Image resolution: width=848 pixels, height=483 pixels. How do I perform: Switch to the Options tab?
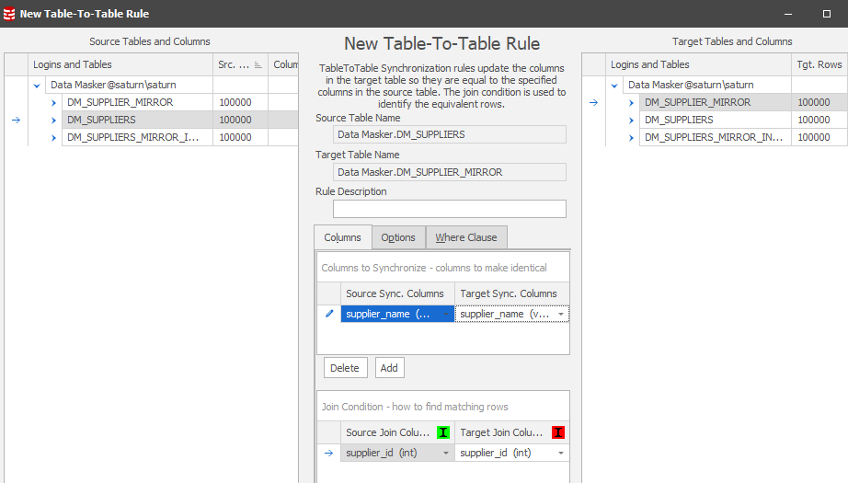(x=398, y=237)
